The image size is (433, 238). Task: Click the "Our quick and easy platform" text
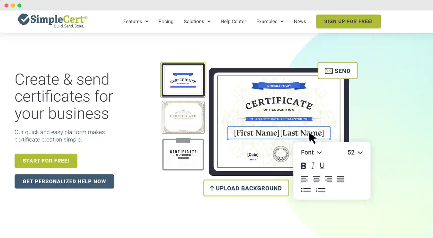point(60,136)
